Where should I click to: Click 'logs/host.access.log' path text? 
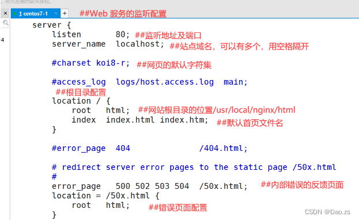[165, 82]
